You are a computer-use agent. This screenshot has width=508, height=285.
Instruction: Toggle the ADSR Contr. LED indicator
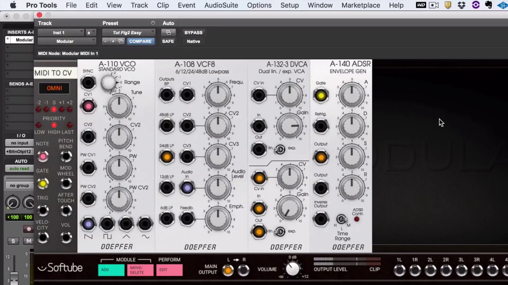coord(356,219)
